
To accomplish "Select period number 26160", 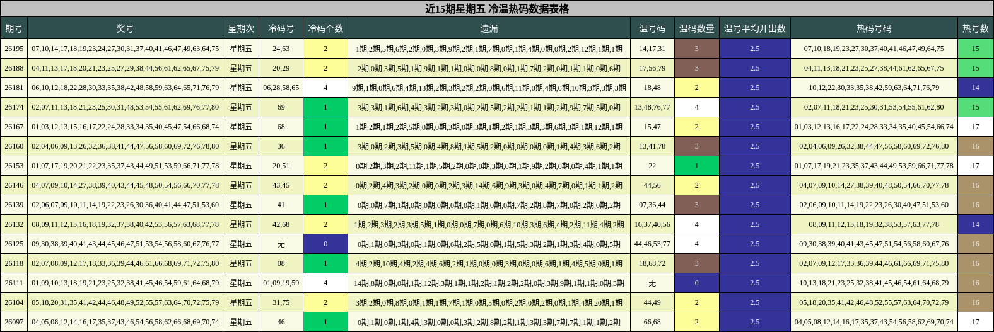I will [14, 146].
